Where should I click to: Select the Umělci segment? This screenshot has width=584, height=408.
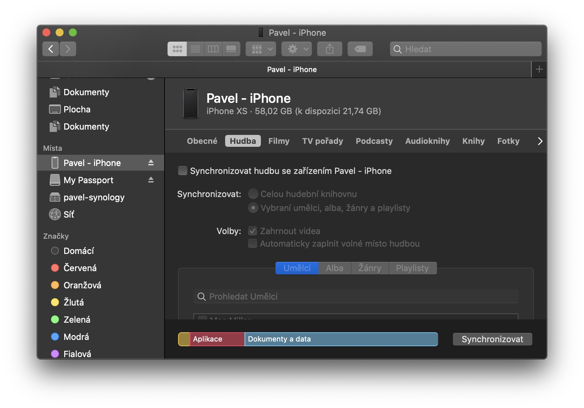[297, 268]
